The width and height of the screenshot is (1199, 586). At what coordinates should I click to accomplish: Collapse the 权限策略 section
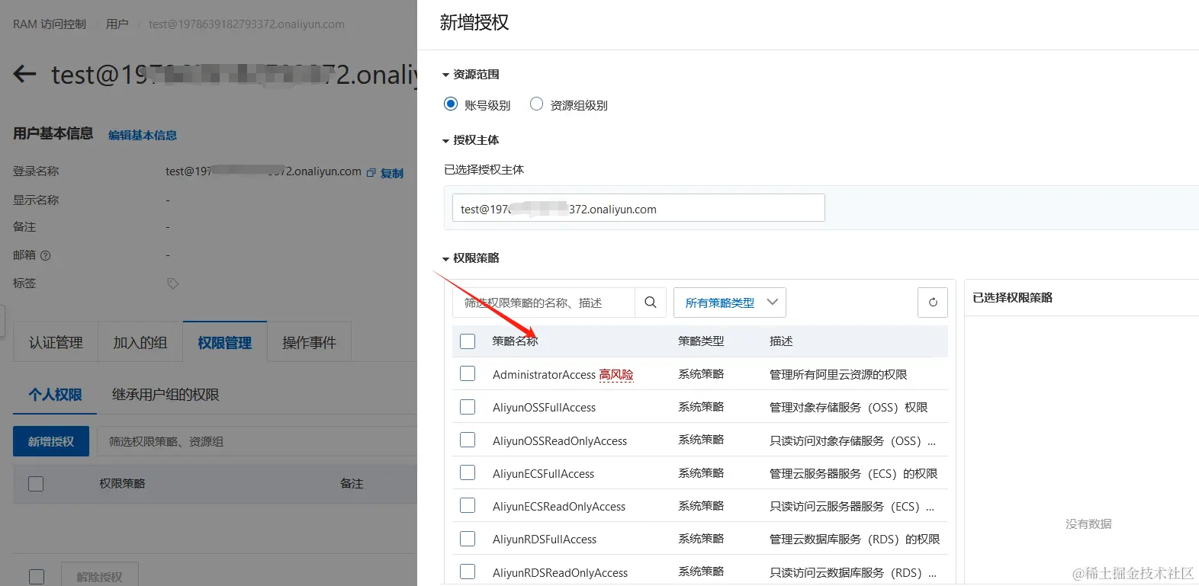pyautogui.click(x=445, y=259)
